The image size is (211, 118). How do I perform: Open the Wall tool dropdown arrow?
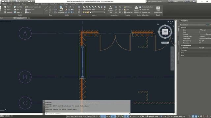point(11,7)
